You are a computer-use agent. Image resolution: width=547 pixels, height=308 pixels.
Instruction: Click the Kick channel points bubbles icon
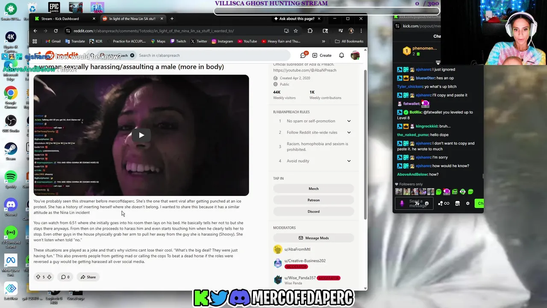pyautogui.click(x=440, y=204)
